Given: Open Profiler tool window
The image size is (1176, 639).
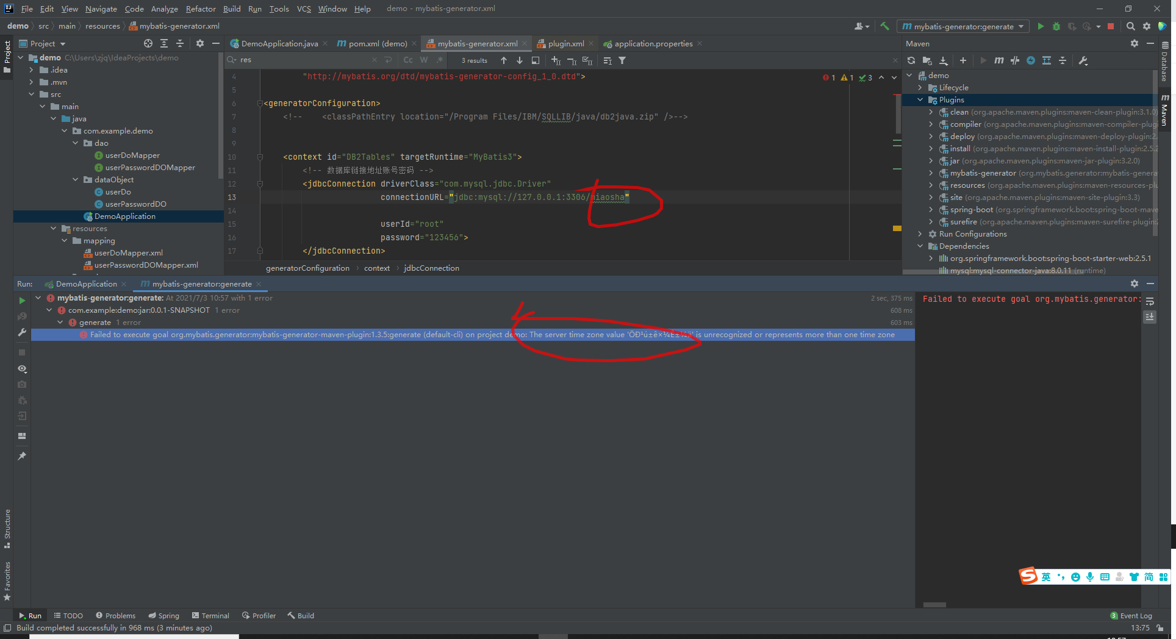Looking at the screenshot, I should (259, 616).
